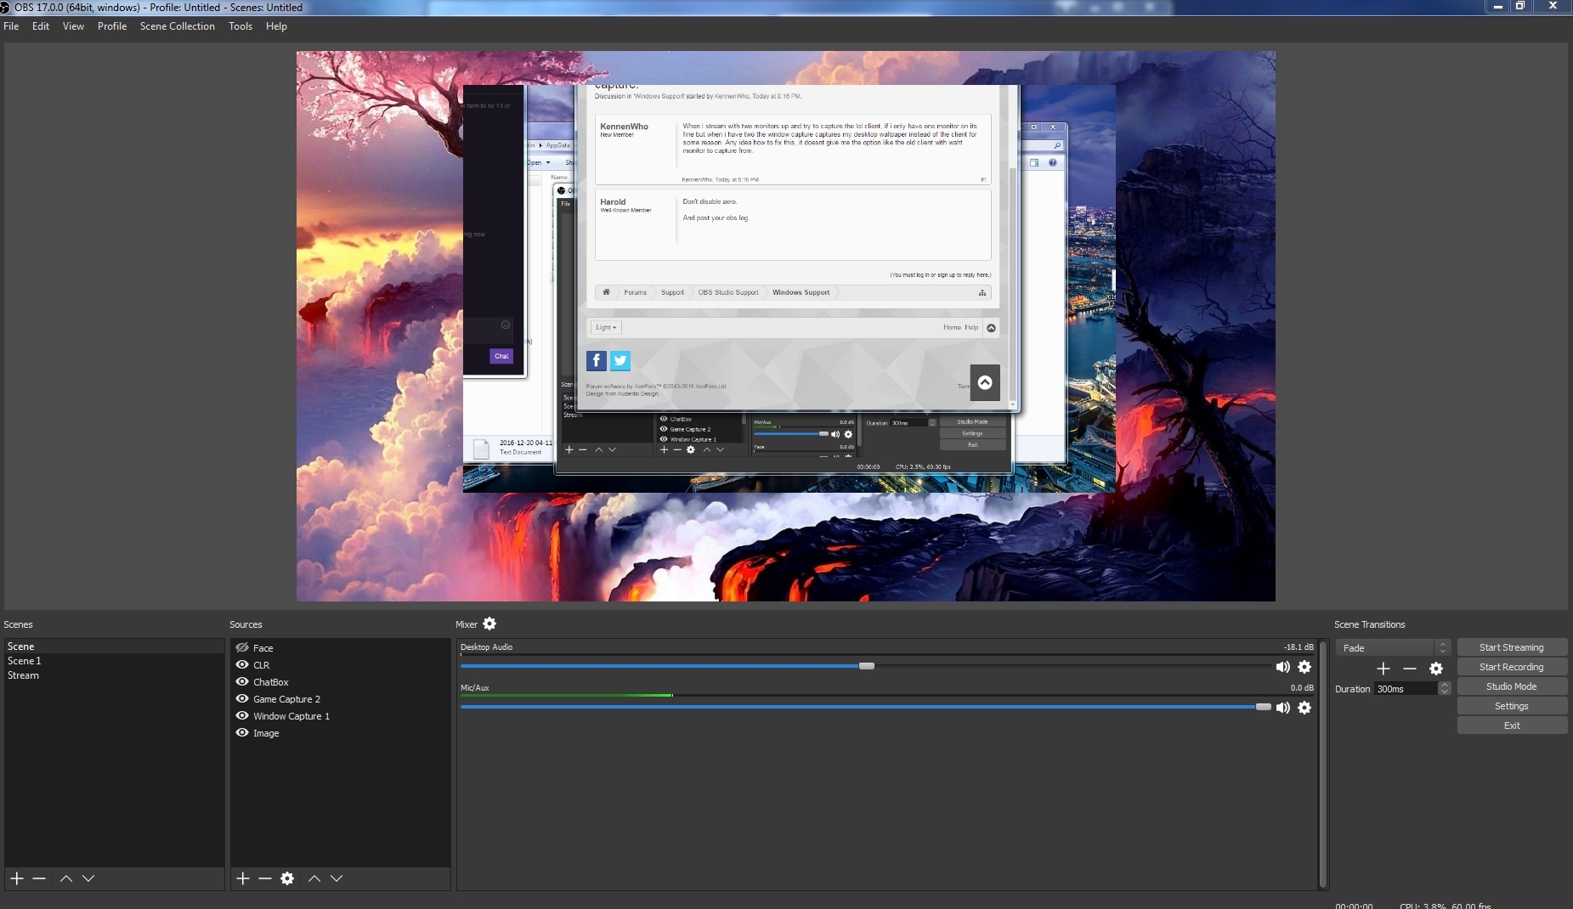Add a new source with plus icon
Viewport: 1573px width, 909px height.
tap(243, 878)
